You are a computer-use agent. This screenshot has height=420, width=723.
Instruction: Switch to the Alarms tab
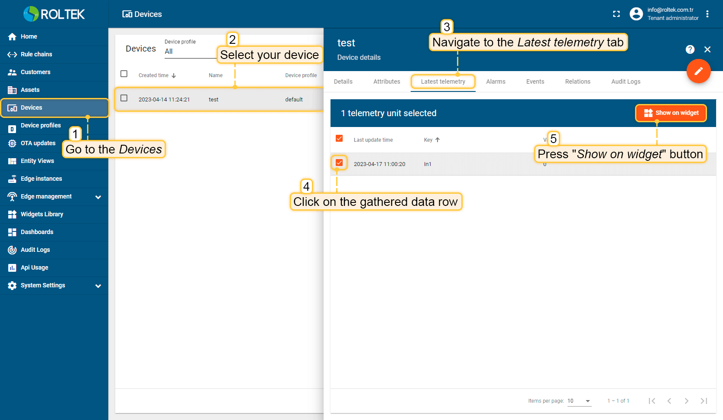point(496,81)
